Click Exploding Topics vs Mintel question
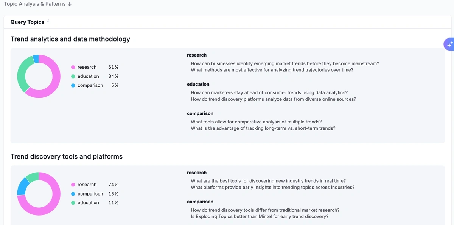The height and width of the screenshot is (225, 454). tap(259, 216)
